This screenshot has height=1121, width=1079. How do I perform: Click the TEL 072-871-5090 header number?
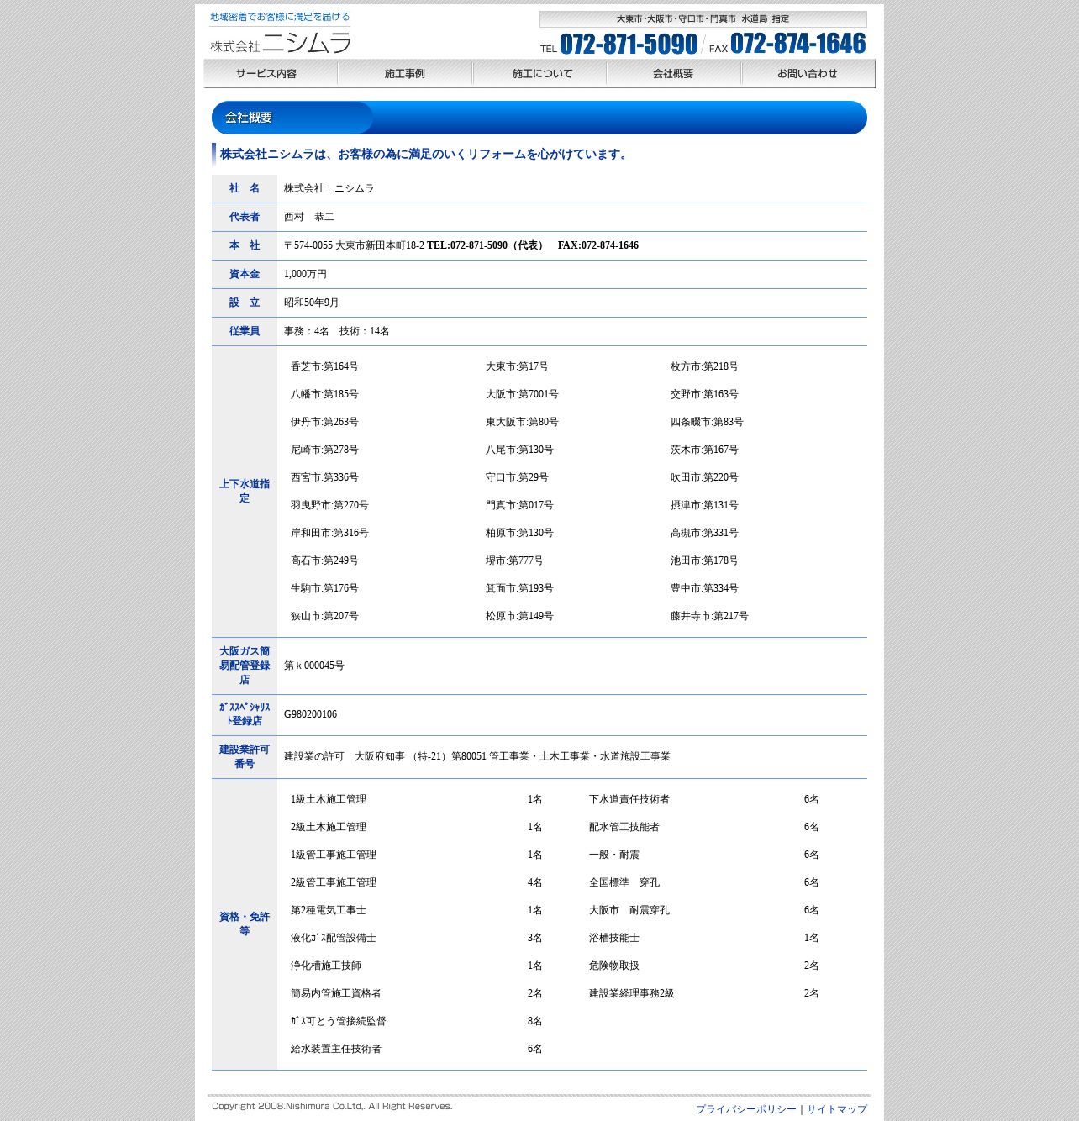coord(619,44)
